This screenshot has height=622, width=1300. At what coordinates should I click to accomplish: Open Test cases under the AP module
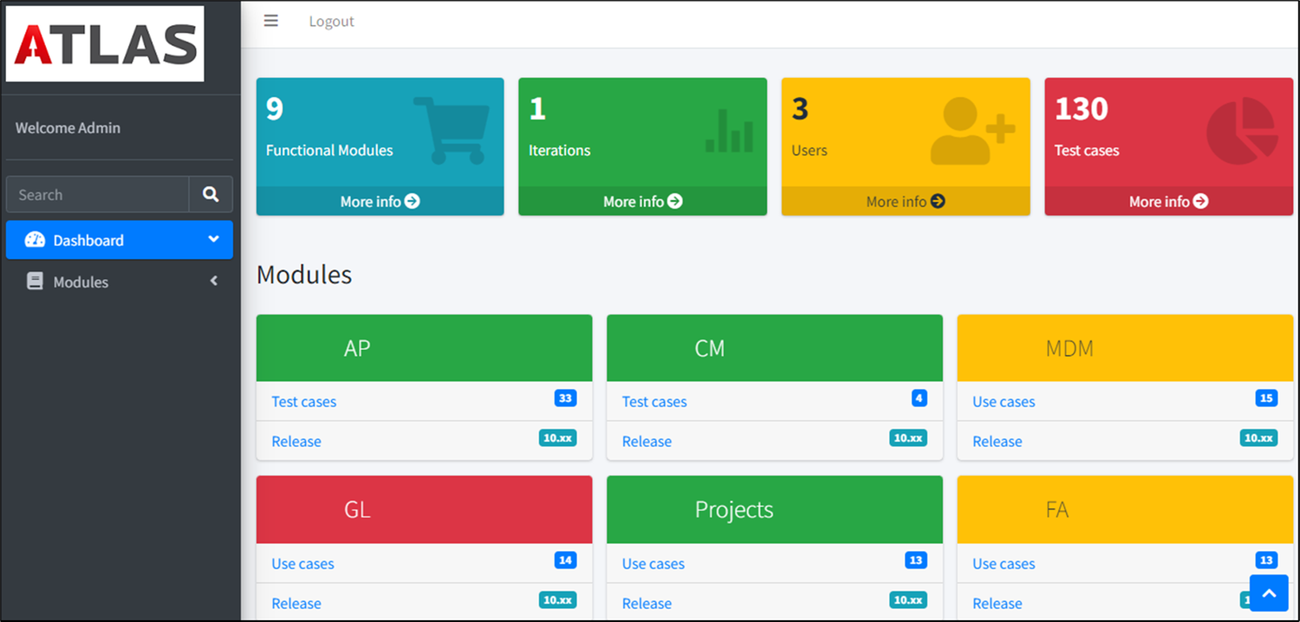click(x=303, y=401)
